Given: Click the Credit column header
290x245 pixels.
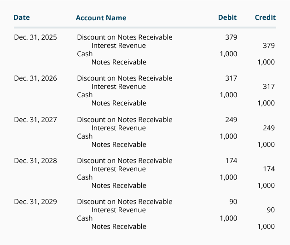Looking at the screenshot, I should [x=265, y=17].
